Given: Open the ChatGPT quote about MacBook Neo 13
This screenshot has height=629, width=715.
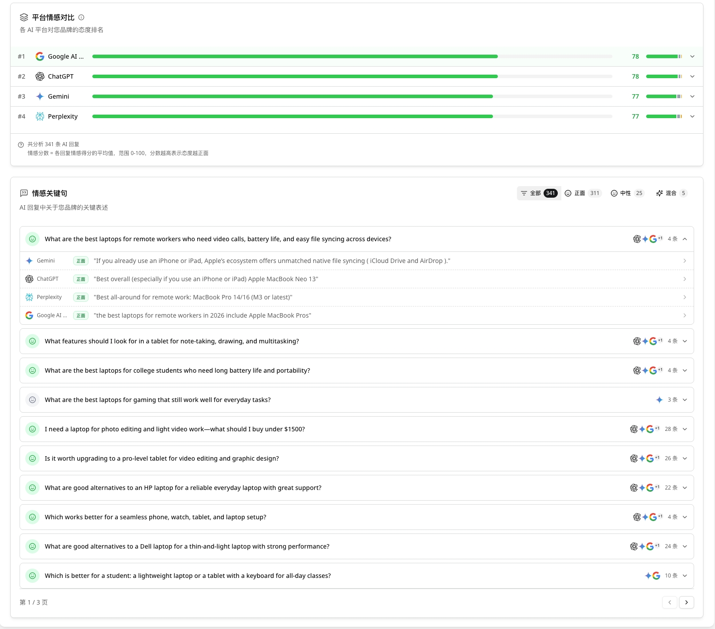Looking at the screenshot, I should click(357, 279).
